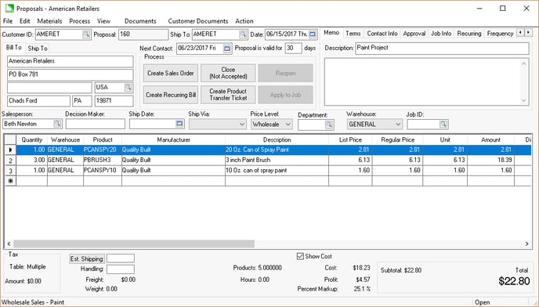Click the Customer ID lookup magnifier icon

click(86, 34)
